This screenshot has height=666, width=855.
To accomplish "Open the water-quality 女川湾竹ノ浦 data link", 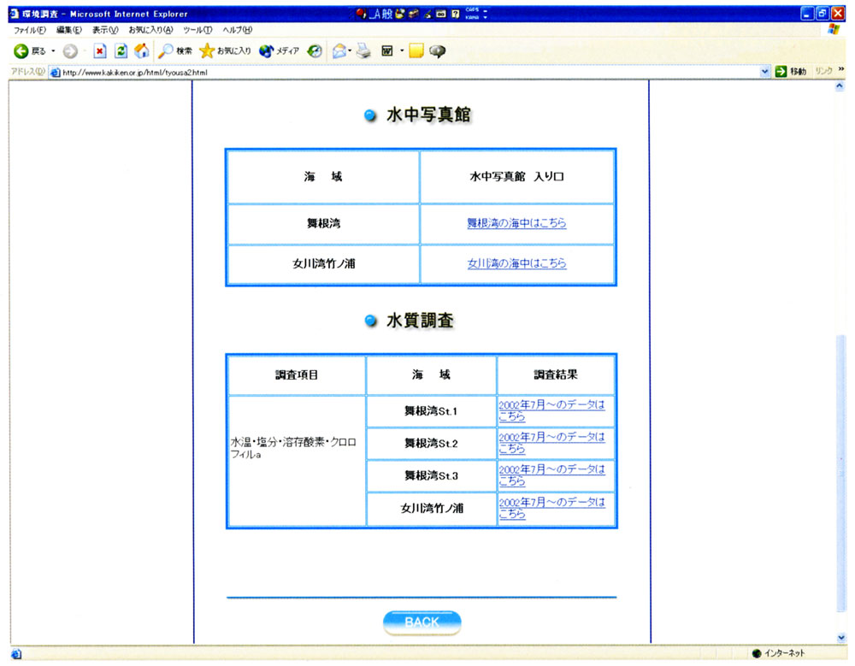I will pyautogui.click(x=551, y=508).
